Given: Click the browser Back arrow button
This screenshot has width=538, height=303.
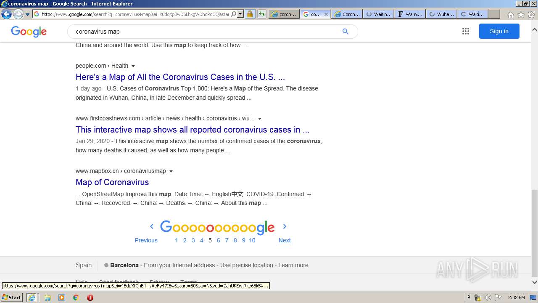Looking at the screenshot, I should click(6, 14).
